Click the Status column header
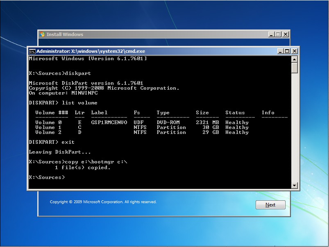 click(x=235, y=113)
